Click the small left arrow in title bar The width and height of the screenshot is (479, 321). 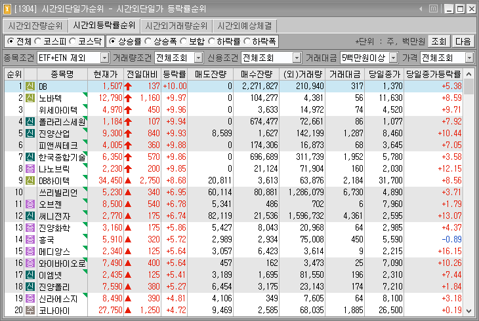(x=421, y=9)
